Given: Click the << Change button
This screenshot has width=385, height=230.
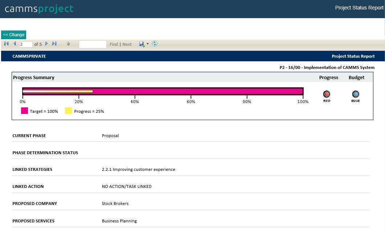Looking at the screenshot, I should pos(14,35).
